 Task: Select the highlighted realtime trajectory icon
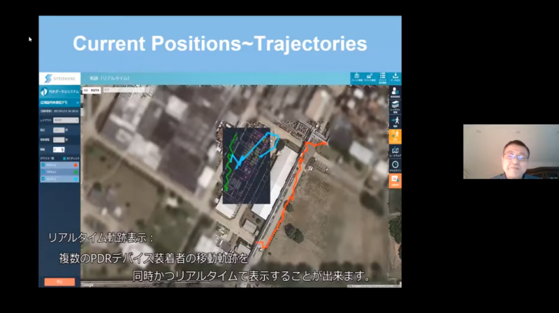tap(395, 136)
